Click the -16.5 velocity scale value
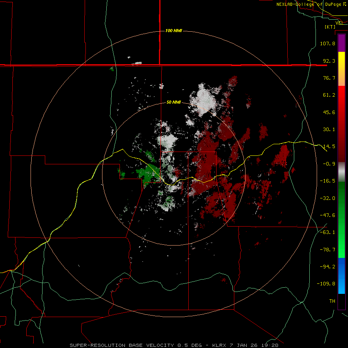 [328, 181]
